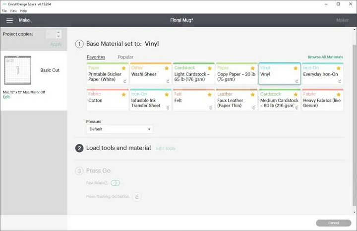The height and width of the screenshot is (231, 357).
Task: Toggle the Fast Mode switch
Action: [x=115, y=183]
